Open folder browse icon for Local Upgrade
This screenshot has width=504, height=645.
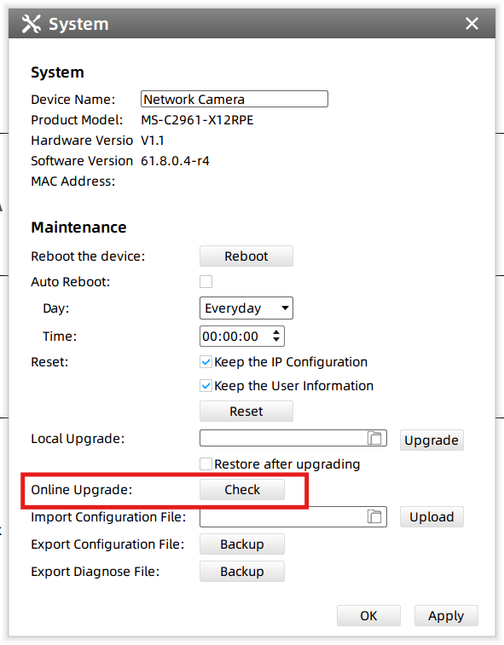[374, 438]
